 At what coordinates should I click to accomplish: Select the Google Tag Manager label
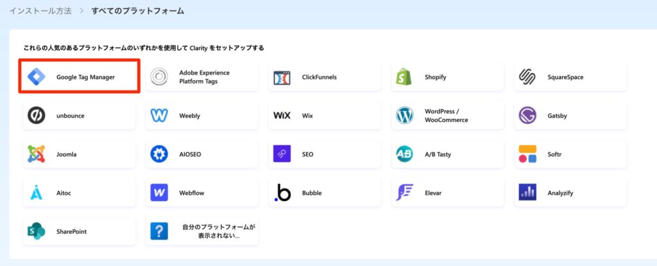pos(85,77)
